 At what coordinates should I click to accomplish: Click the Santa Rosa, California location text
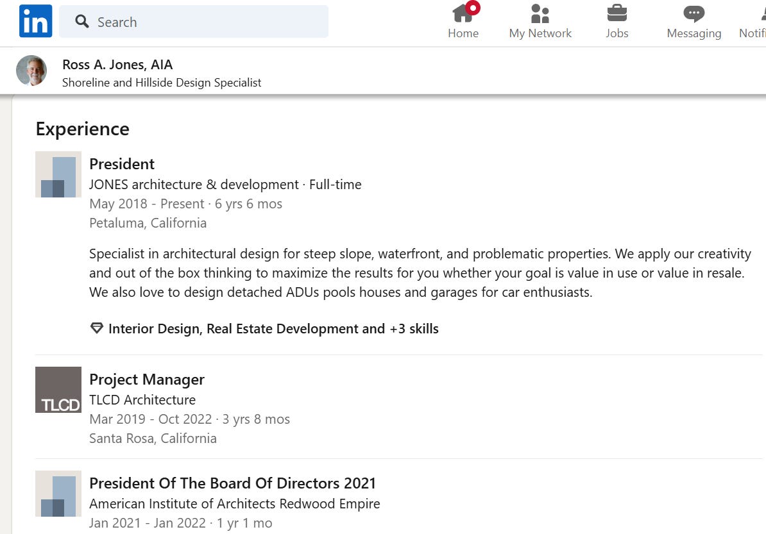click(153, 438)
